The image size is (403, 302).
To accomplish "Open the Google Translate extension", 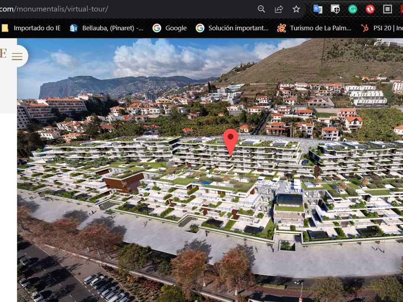I will click(318, 9).
